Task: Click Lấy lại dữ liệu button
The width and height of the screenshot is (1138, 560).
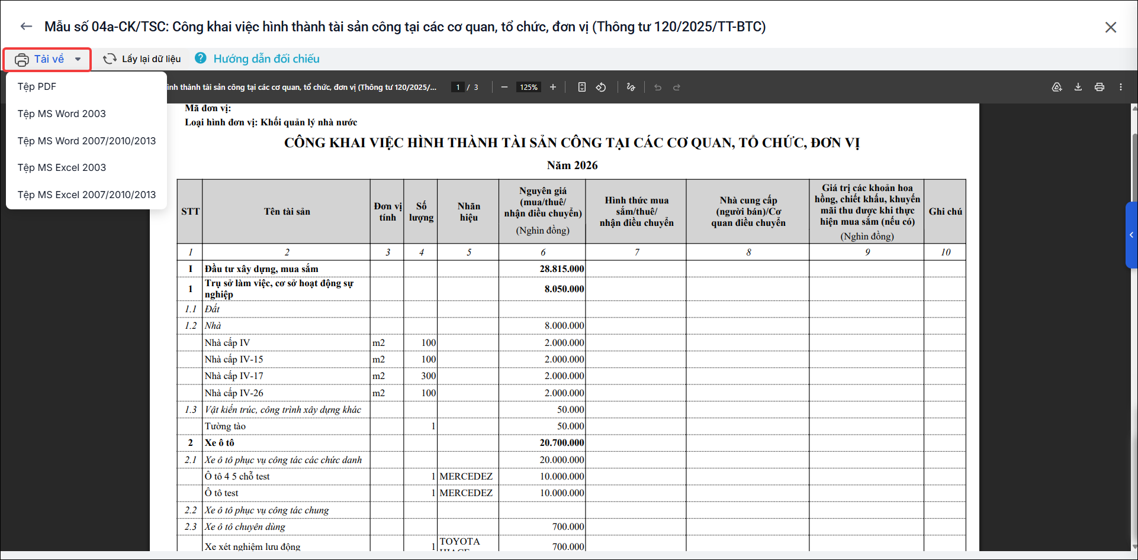Action: (142, 59)
